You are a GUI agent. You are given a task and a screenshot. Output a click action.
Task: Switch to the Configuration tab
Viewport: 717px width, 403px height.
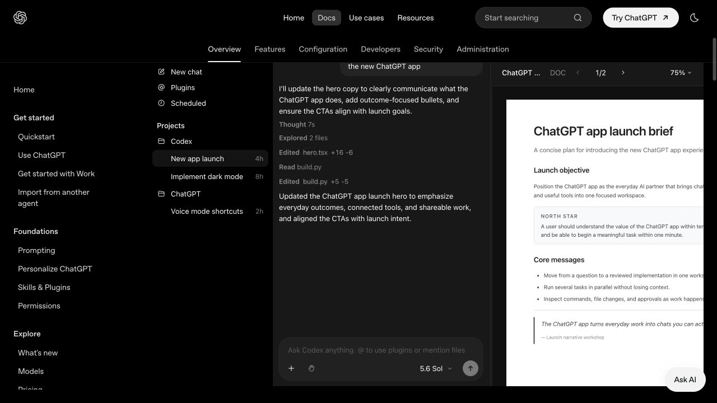323,49
